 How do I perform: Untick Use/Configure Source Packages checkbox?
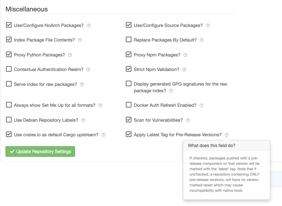129,25
